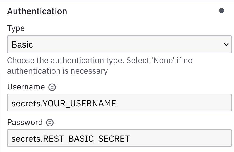This screenshot has width=234, height=152.
Task: Click the secrets.YOUR_USERNAME value text
Action: click(64, 104)
